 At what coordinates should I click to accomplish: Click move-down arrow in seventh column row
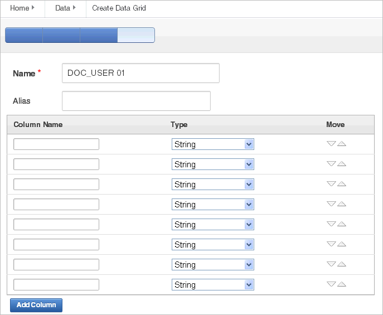click(x=331, y=264)
